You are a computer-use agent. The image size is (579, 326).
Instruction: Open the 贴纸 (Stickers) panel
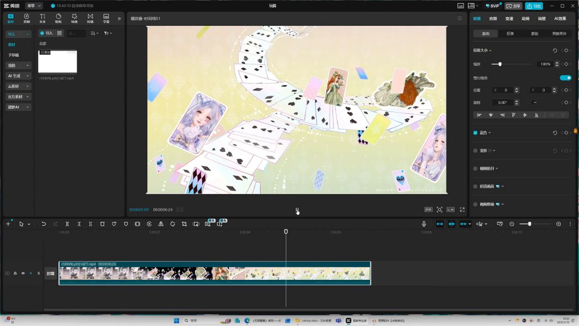58,18
